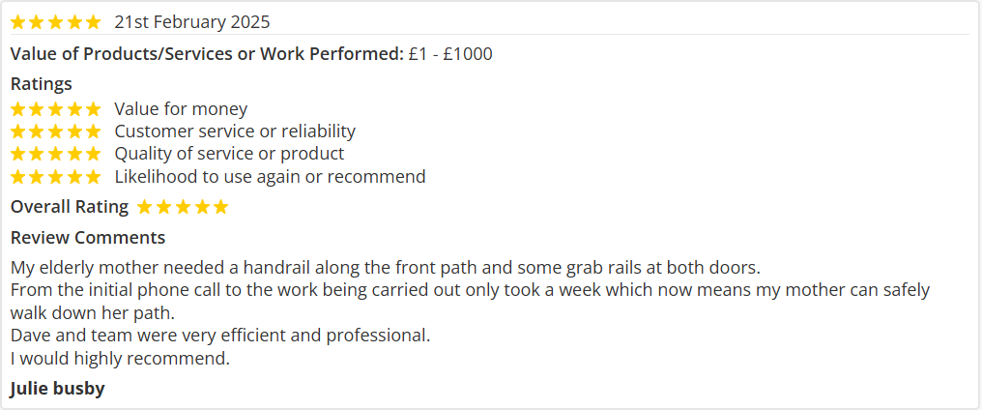
Task: Click the third star for Value for money
Action: click(x=55, y=109)
